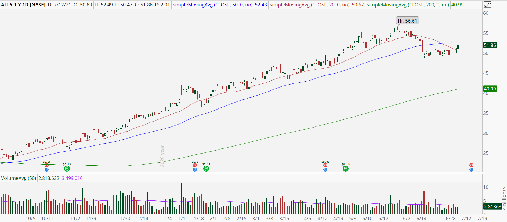Click the 1/4 date on the time axis

point(168,219)
